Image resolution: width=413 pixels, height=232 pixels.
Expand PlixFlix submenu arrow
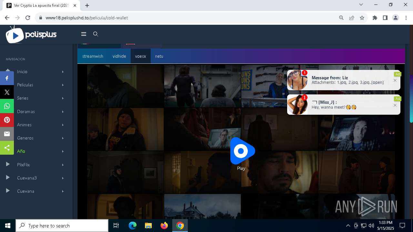(x=63, y=165)
